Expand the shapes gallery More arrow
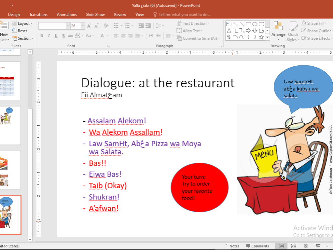This screenshot has height=250, width=333. point(267,37)
